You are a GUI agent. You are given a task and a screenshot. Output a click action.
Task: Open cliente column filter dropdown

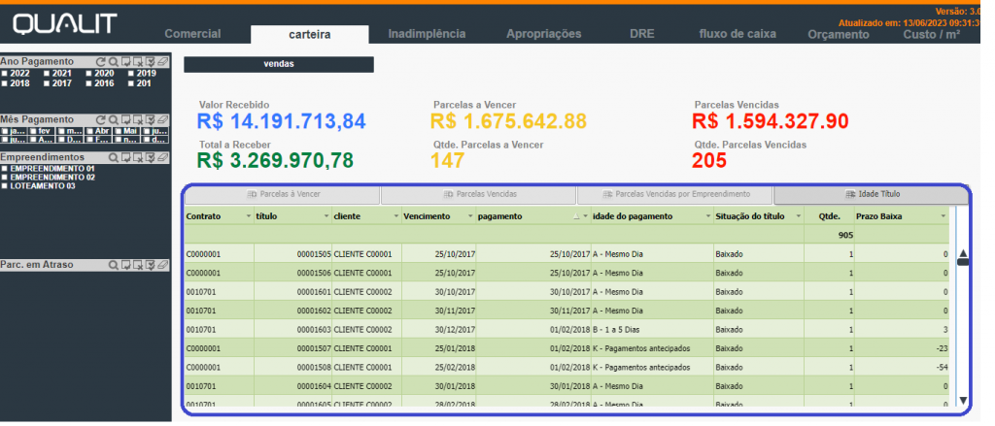(396, 217)
